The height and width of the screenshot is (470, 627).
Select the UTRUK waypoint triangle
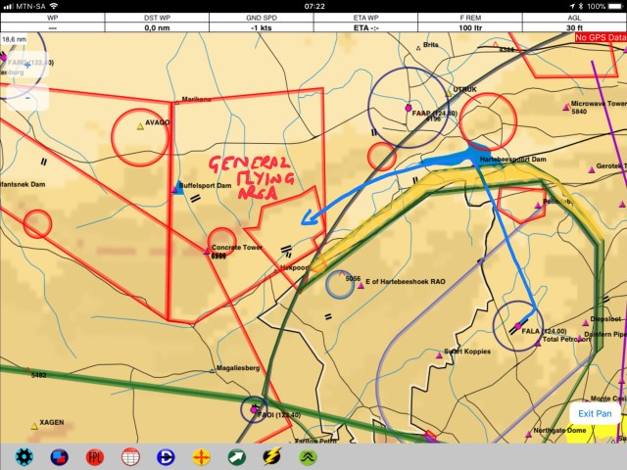tap(449, 94)
